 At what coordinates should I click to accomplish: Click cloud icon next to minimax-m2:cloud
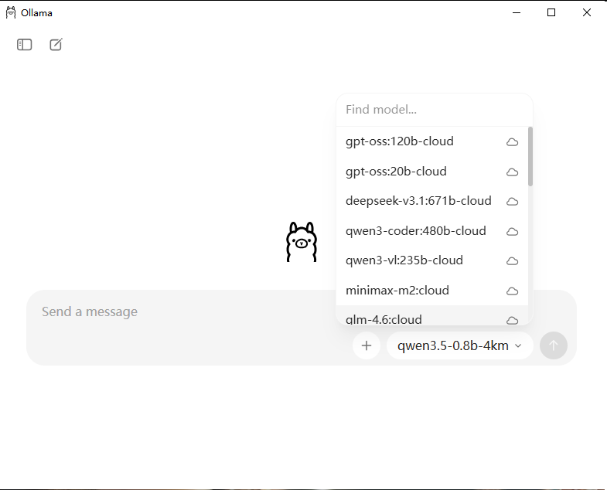(512, 291)
